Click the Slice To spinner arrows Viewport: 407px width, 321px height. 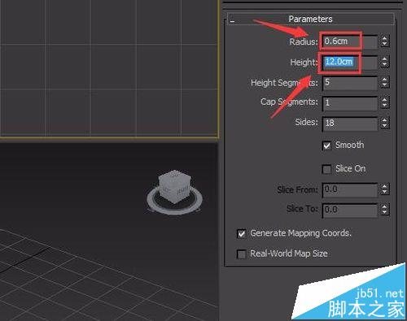coord(384,210)
